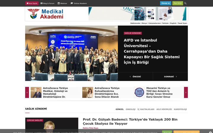Viewport: 213px width, 133px height.
Task: Open Menarini Türkiye article logo thumbnail
Action: click(x=139, y=93)
